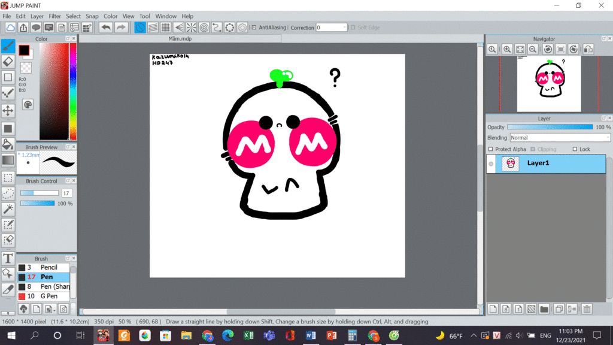Download cloud brushes in Brush panel
Image resolution: width=613 pixels, height=345 pixels.
click(x=23, y=309)
